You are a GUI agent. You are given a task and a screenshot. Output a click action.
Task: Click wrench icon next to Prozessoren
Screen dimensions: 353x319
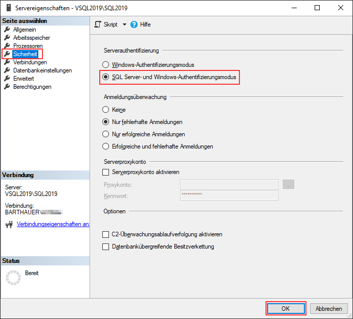point(7,46)
